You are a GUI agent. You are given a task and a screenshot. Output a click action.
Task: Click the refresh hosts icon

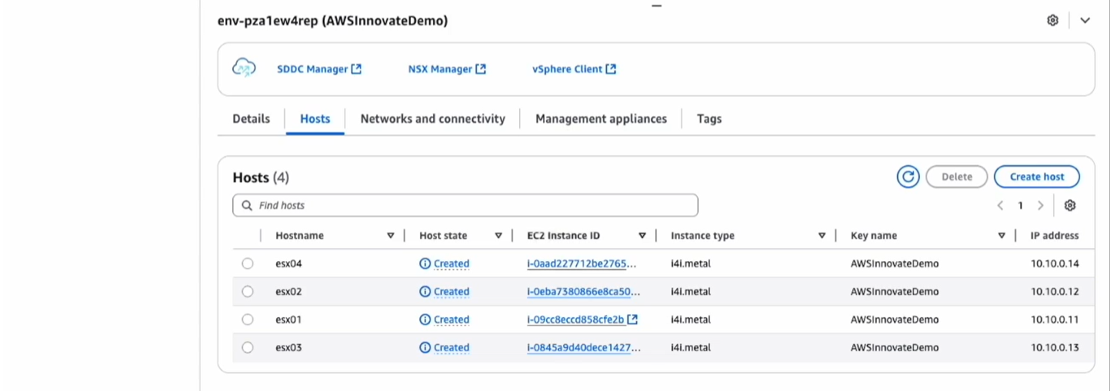908,177
